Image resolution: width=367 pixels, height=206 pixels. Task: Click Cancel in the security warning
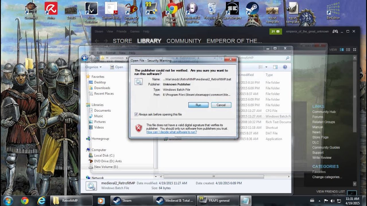[x=221, y=105]
